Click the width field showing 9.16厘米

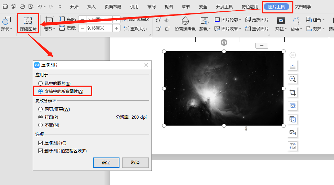pyautogui.click(x=99, y=28)
